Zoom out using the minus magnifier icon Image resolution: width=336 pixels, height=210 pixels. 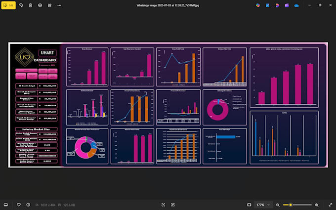click(x=278, y=205)
